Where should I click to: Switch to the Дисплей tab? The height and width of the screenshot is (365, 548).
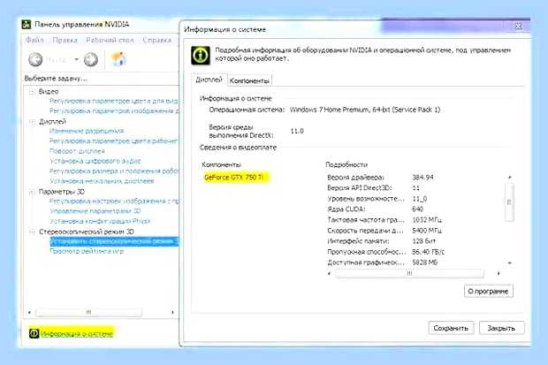pos(209,80)
